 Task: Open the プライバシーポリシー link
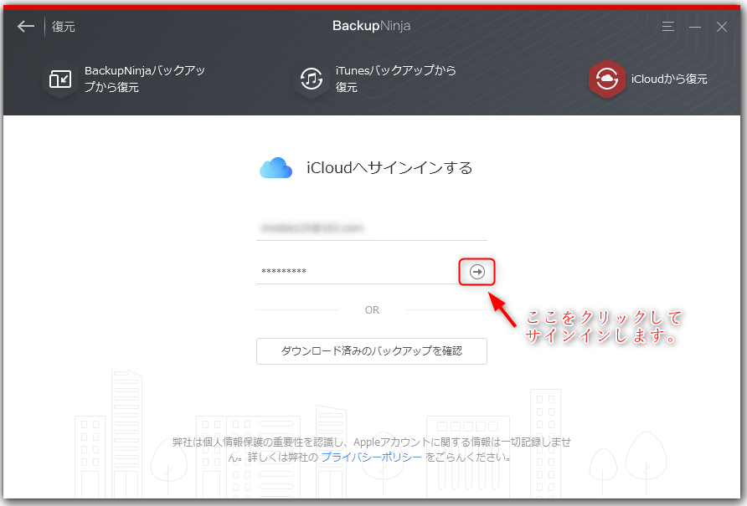coord(371,457)
